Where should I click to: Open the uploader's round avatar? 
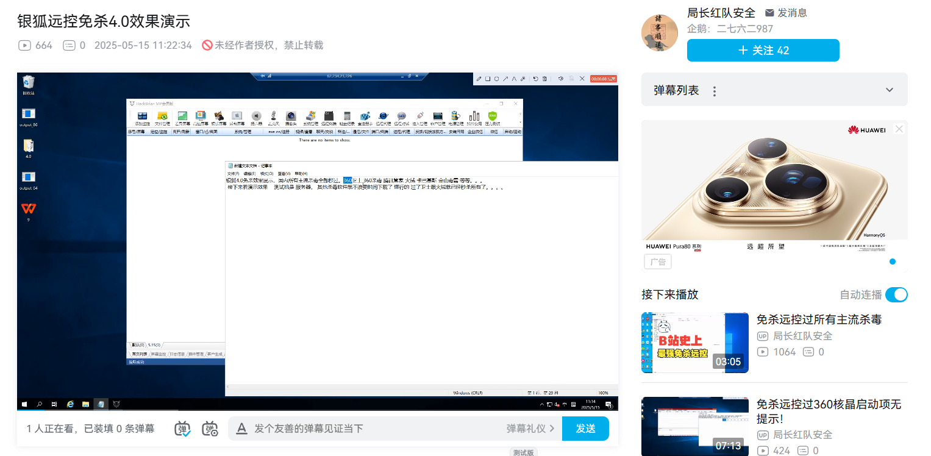660,33
